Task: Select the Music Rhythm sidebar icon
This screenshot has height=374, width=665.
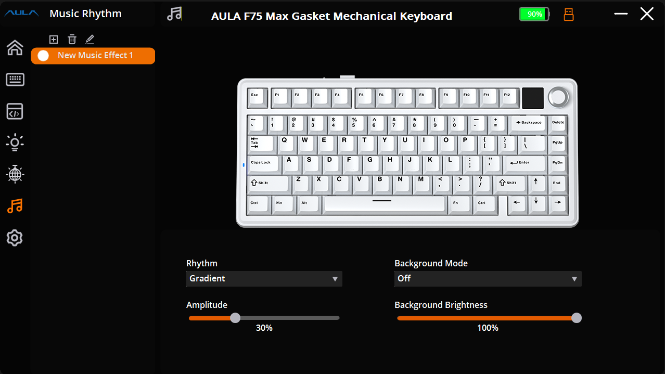Action: click(15, 206)
